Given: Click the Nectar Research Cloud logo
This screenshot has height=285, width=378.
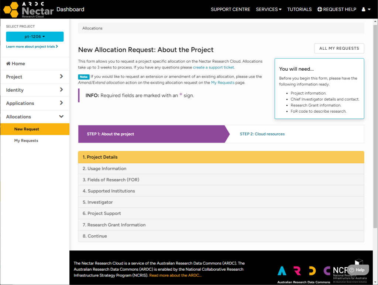Looking at the screenshot, I should (28, 10).
